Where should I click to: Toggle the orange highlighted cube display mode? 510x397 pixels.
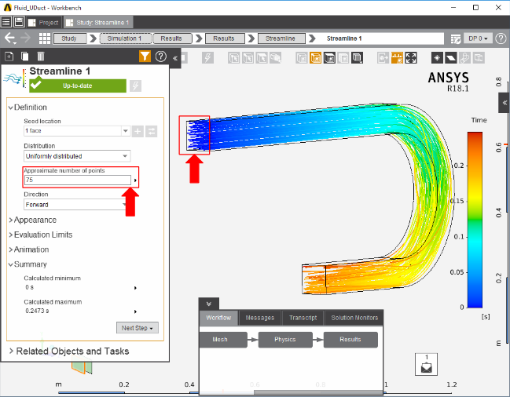[x=315, y=58]
